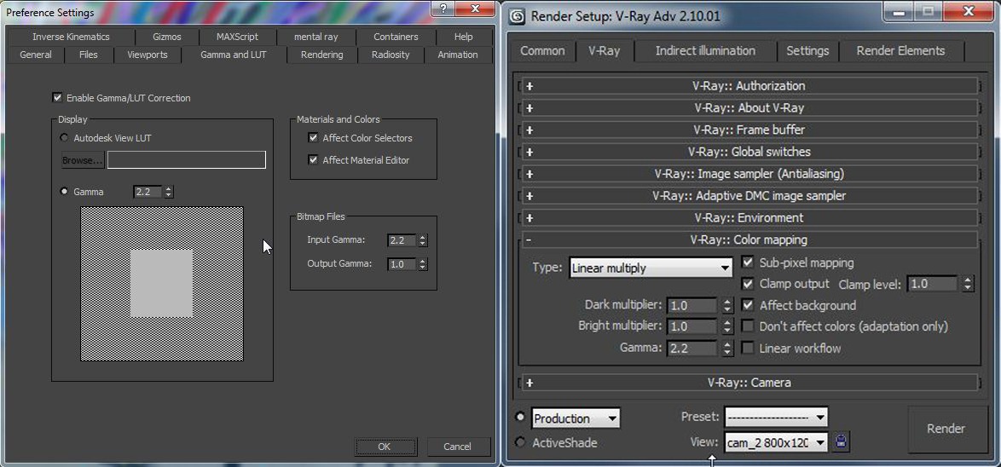Click Cancel in Preference Settings
The height and width of the screenshot is (467, 1001).
457,447
